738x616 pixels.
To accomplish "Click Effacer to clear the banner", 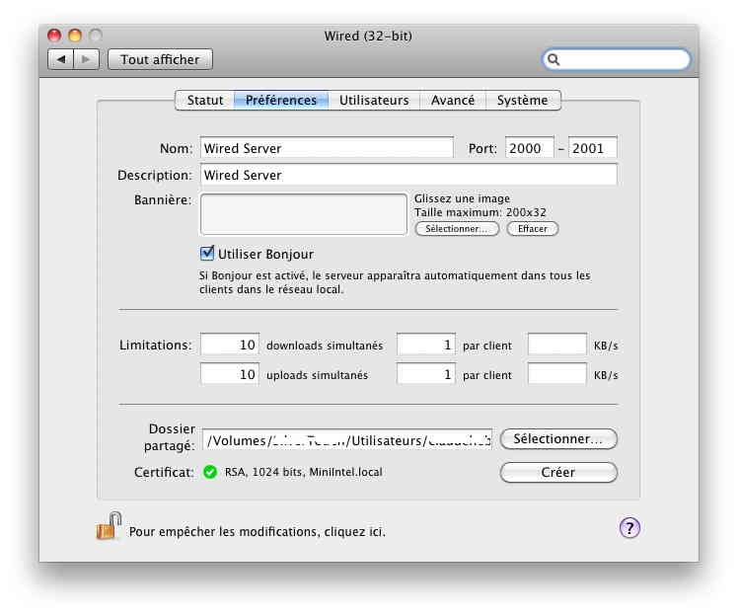I will (x=533, y=229).
